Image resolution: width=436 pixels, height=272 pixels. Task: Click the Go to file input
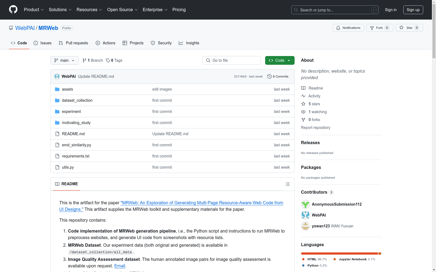click(x=232, y=60)
